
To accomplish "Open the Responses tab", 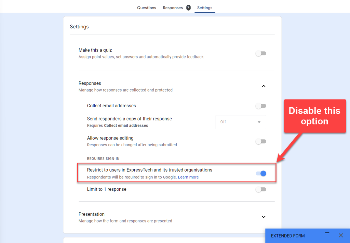I will point(173,8).
